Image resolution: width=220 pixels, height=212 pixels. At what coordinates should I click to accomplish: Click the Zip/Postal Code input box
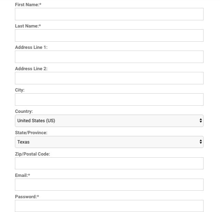109,163
